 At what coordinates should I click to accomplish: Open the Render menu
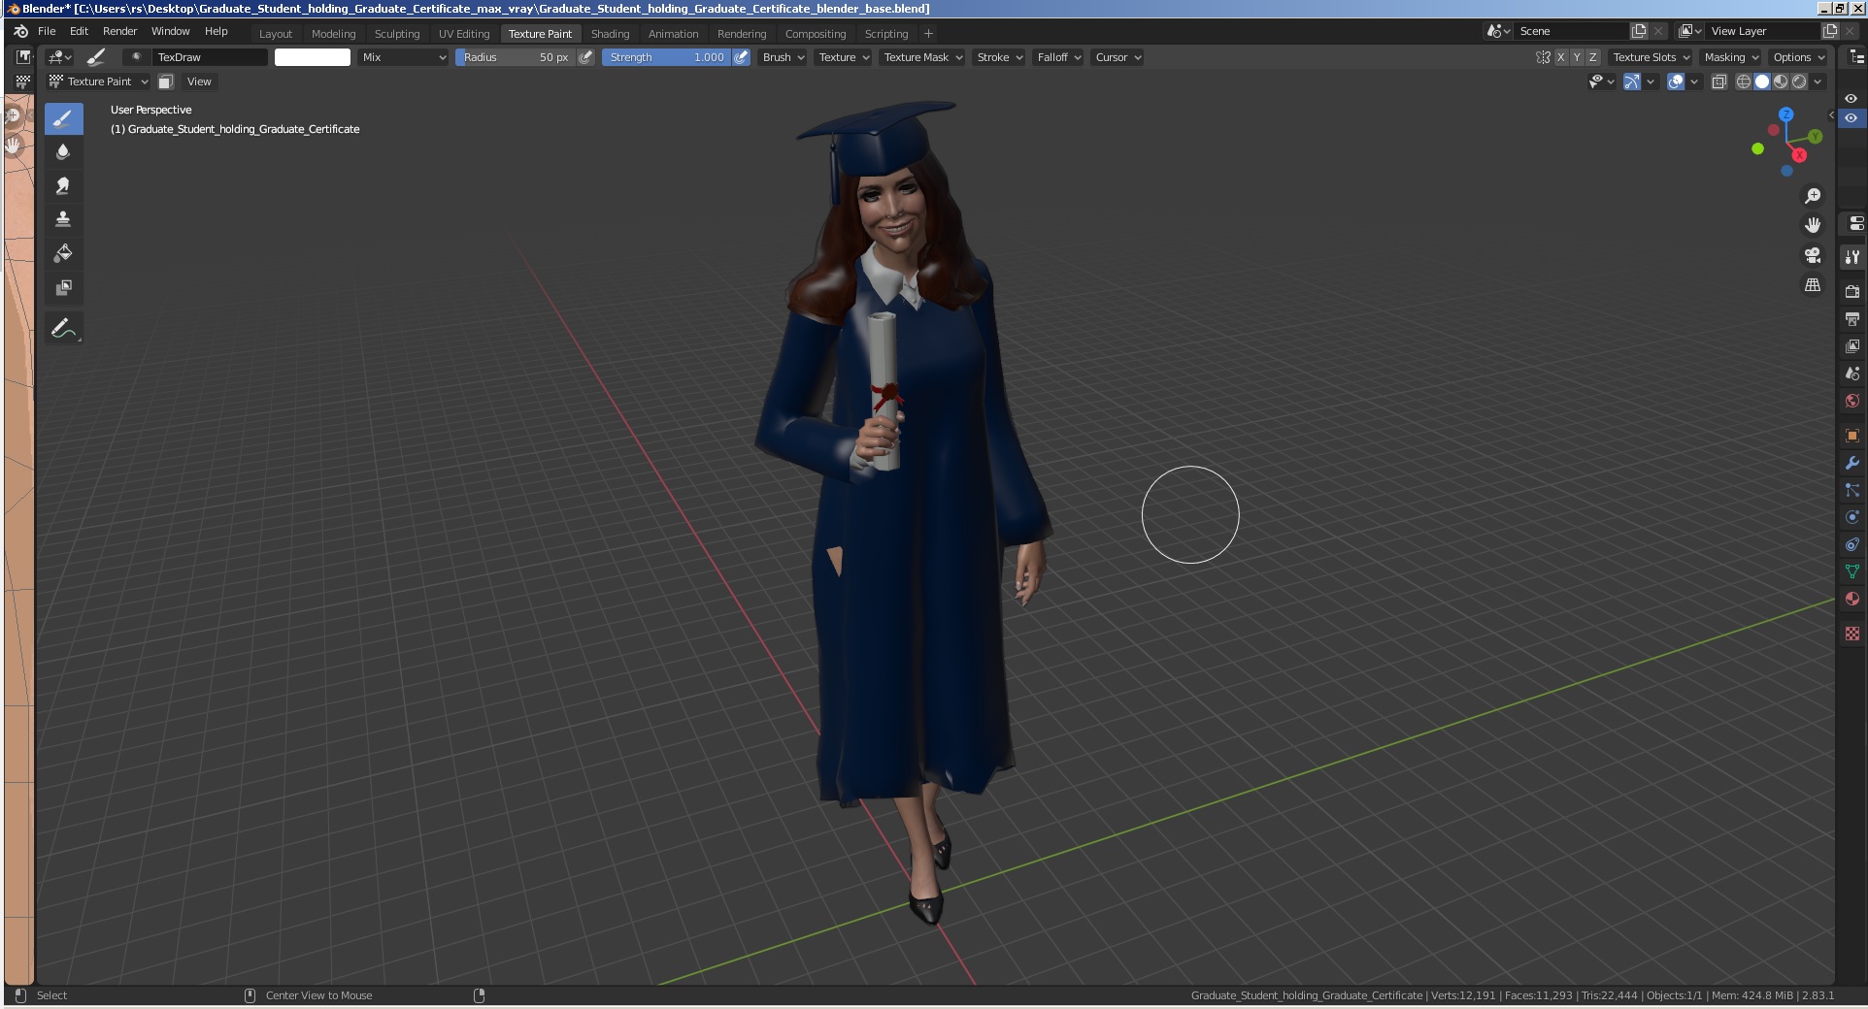120,31
